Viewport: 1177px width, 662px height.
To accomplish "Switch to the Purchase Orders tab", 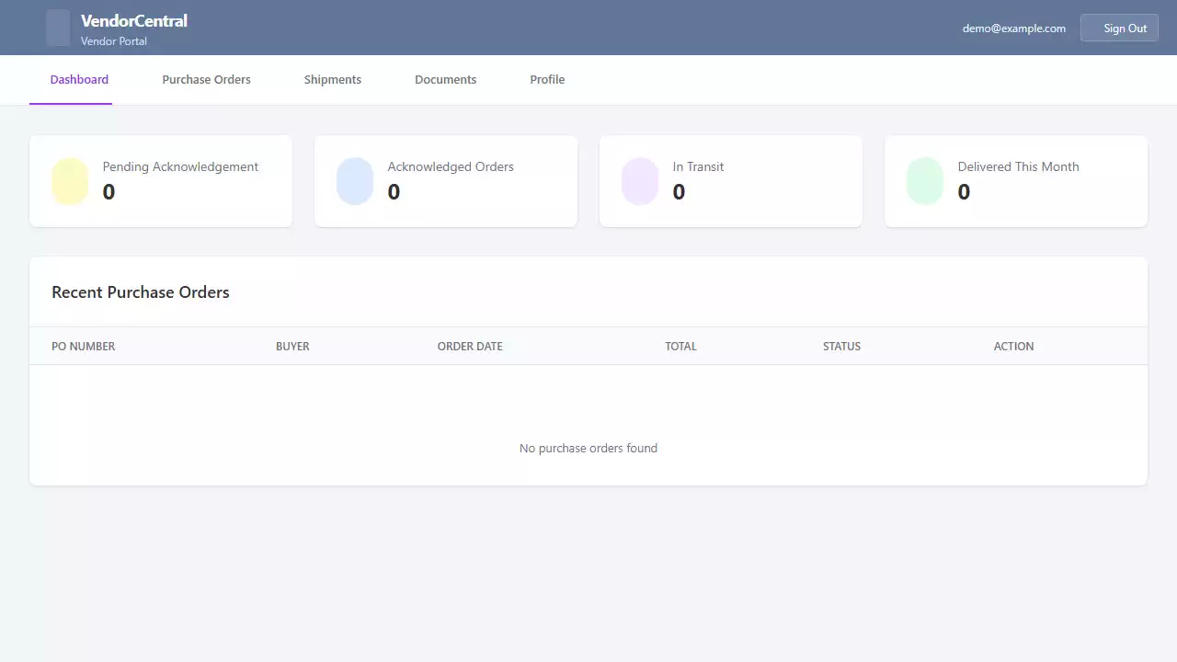I will tap(206, 79).
